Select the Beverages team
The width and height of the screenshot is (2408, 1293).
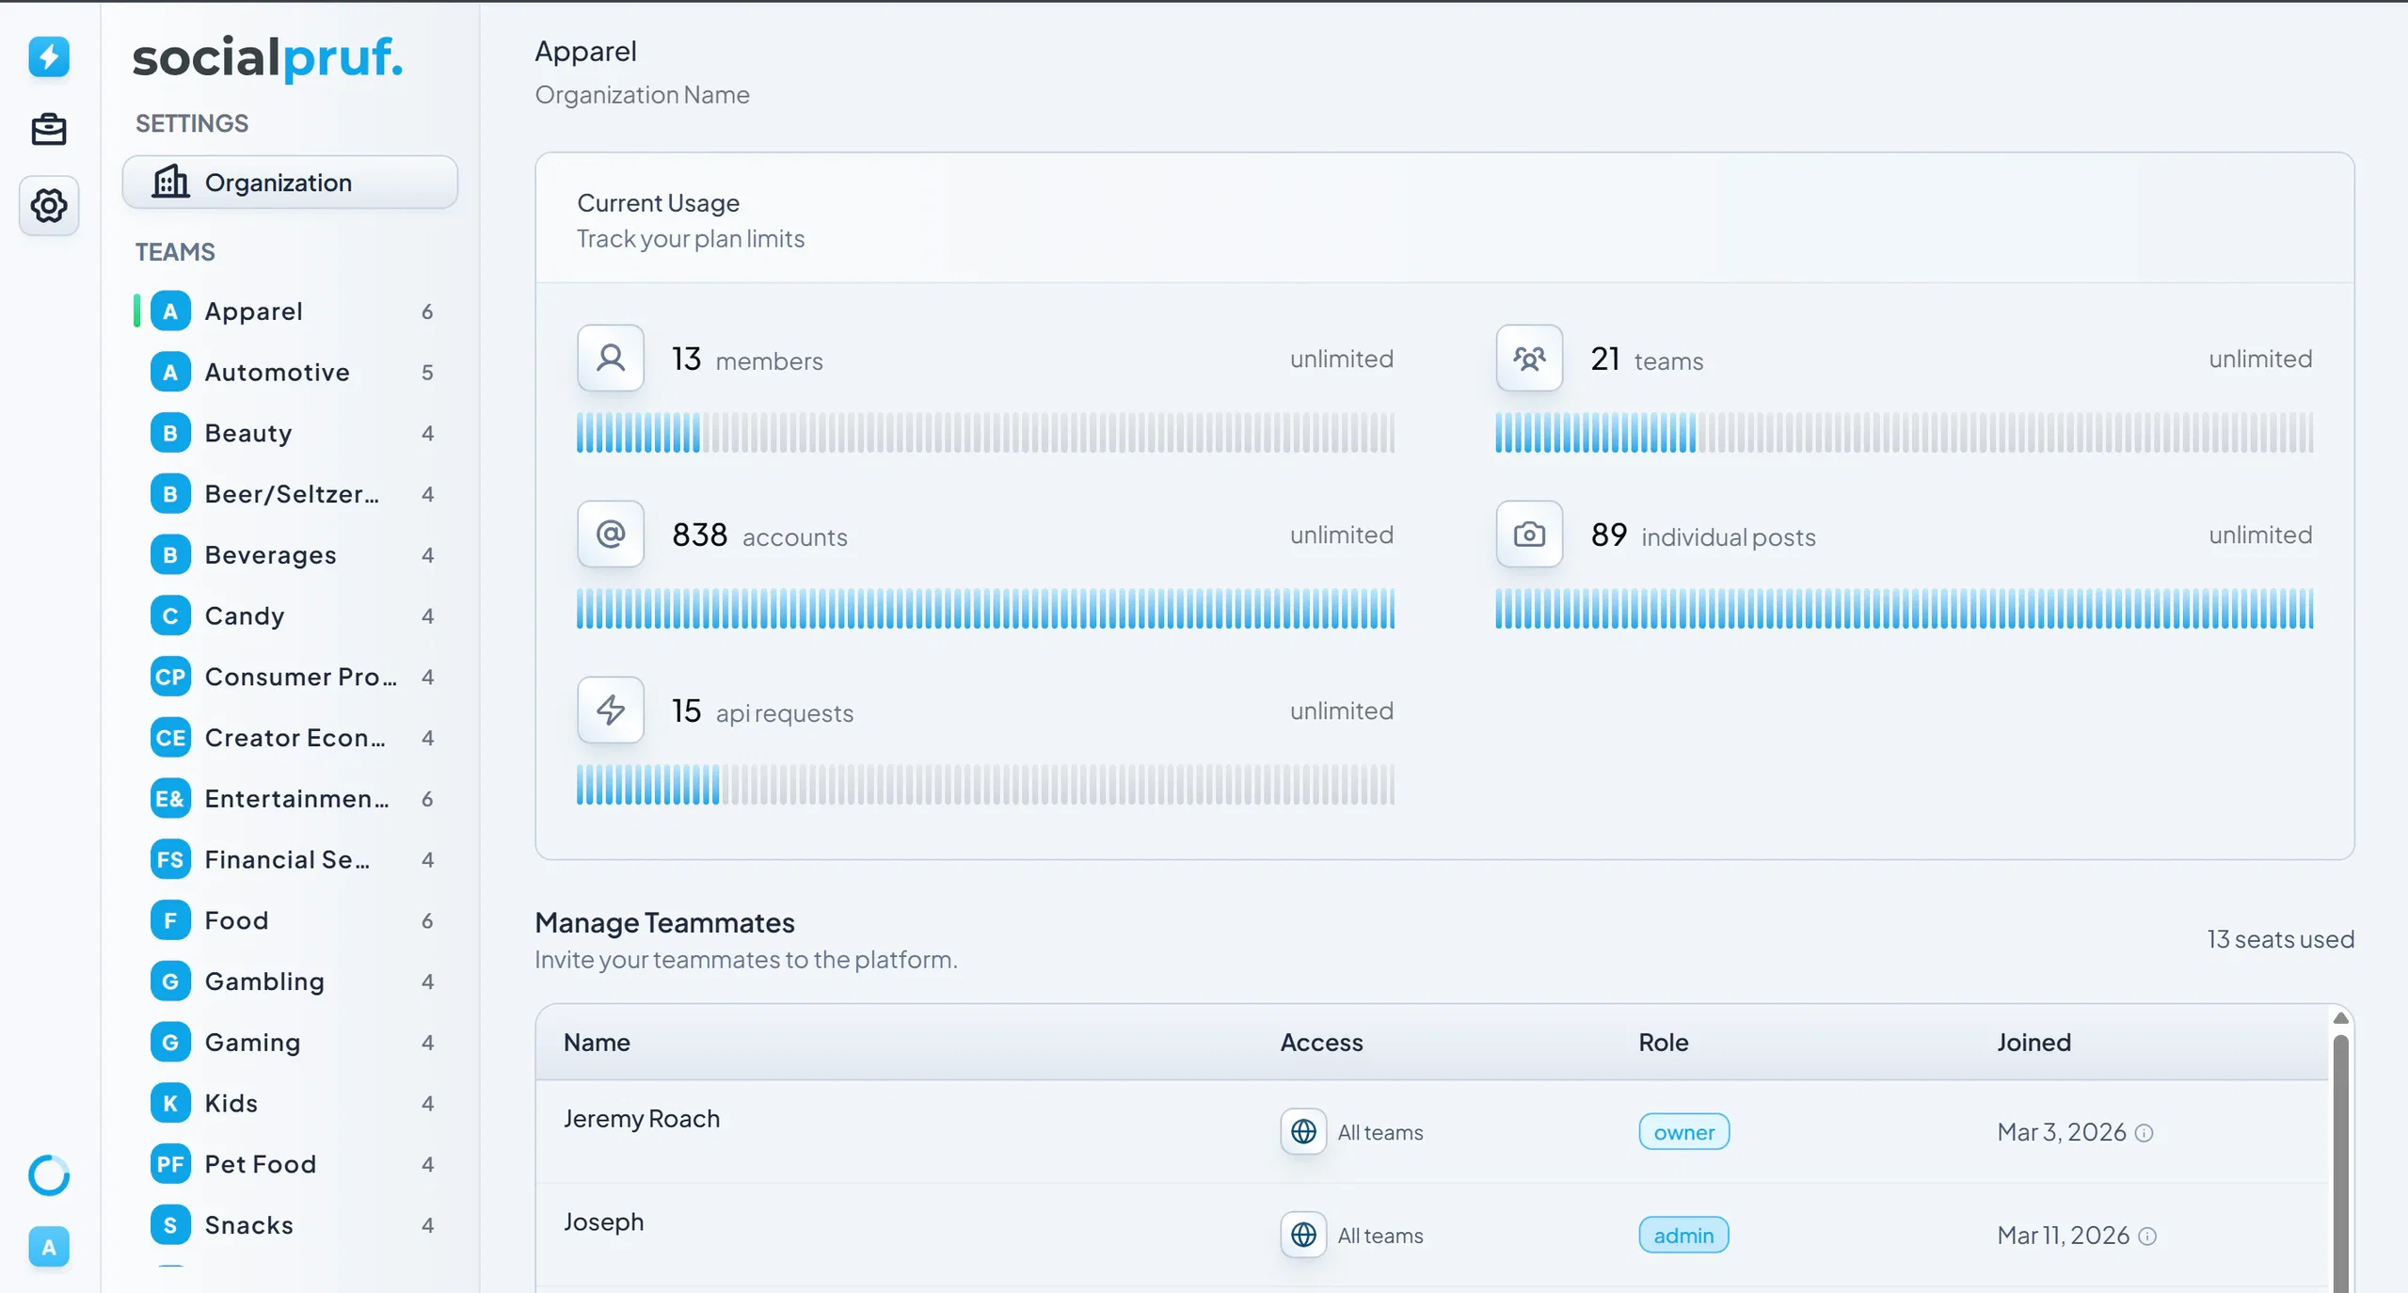click(292, 554)
